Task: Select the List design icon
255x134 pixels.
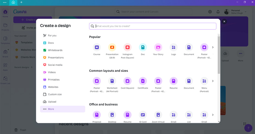Action: (189, 115)
